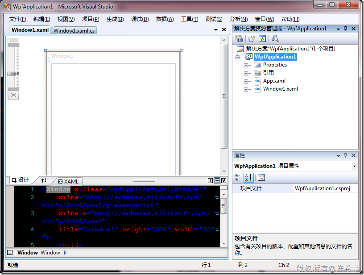The height and width of the screenshot is (275, 364).
Task: Open the 文件(F) menu
Action: click(18, 19)
